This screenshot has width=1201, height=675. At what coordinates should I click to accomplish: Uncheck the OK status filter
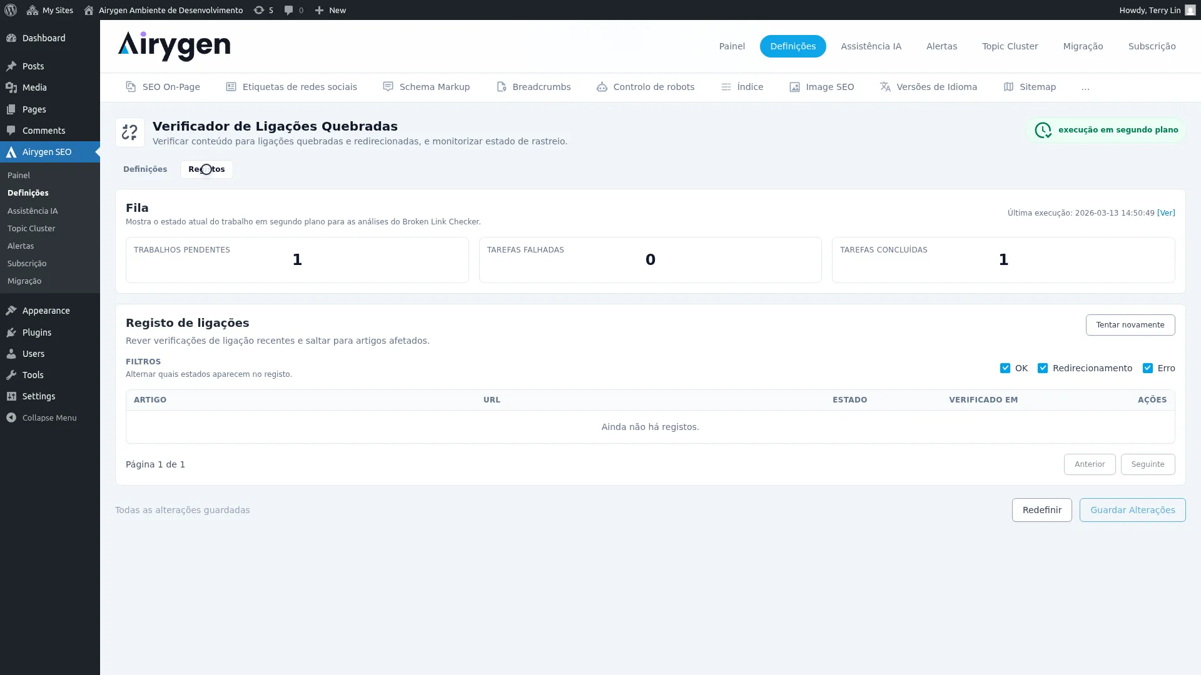click(x=1005, y=368)
